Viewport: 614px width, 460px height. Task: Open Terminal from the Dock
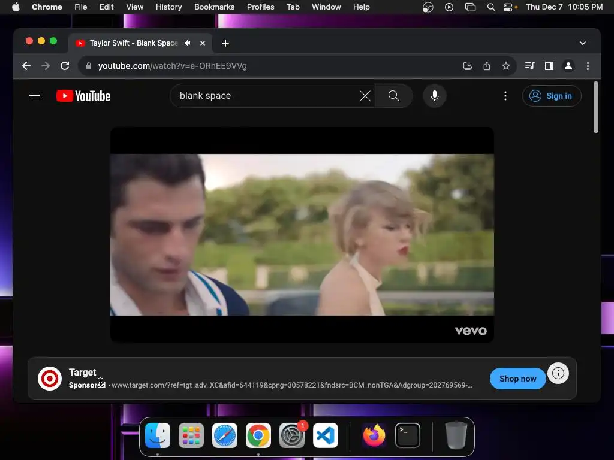click(x=408, y=435)
